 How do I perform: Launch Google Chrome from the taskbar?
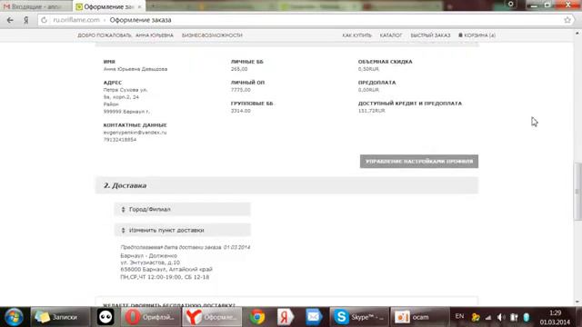tap(256, 317)
